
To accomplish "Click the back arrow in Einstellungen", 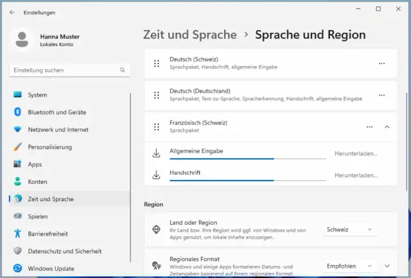I will coord(12,12).
